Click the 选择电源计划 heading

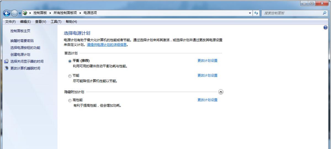pos(77,33)
